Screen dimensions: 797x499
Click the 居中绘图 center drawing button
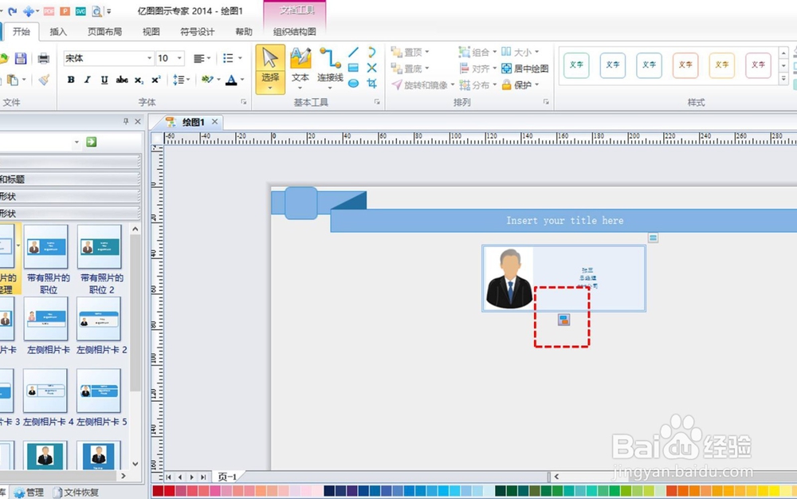tap(524, 69)
